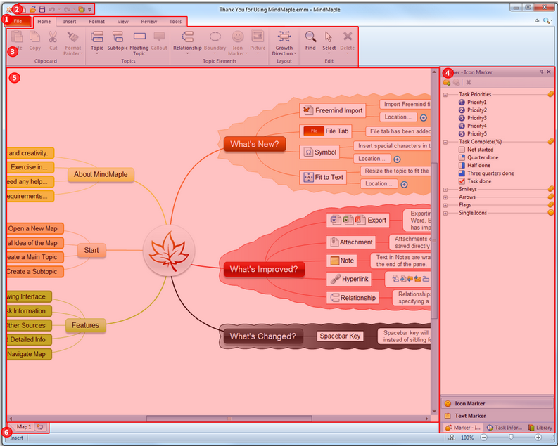
Task: Click the Redo arrow in the title bar
Action: 68,10
